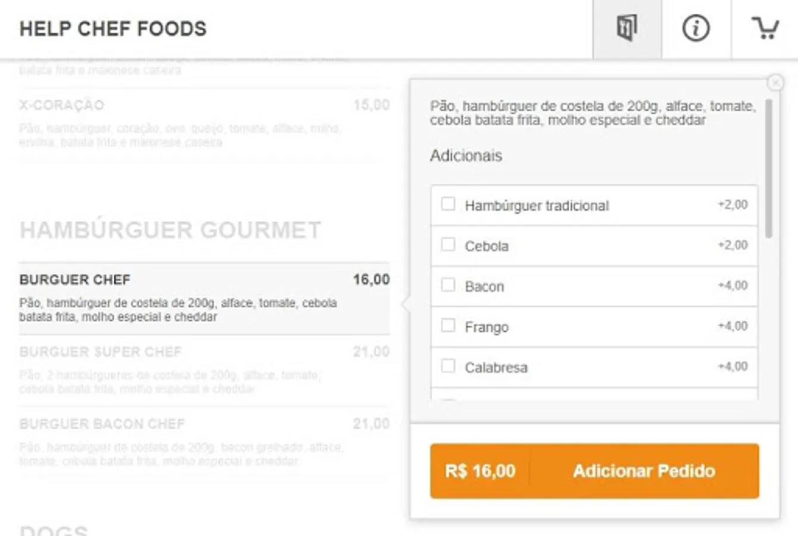
Task: Open the Burguer Bacon Chef item
Action: 204,442
